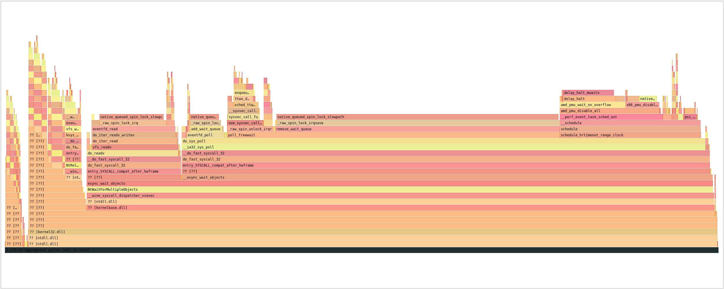Select the native… frame beside delay_halt
The height and width of the screenshot is (289, 724).
coord(648,99)
